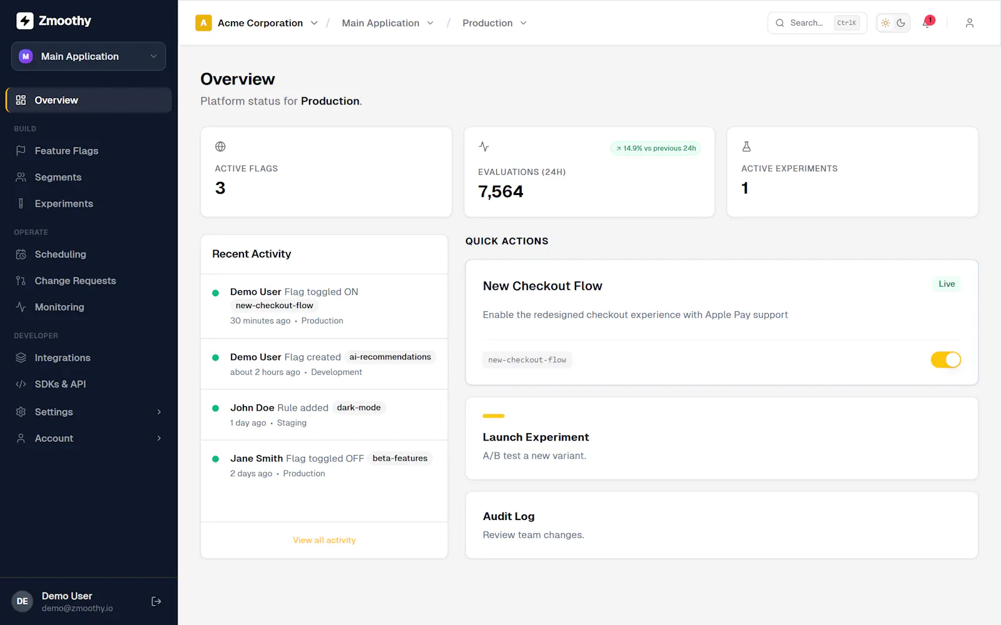Expand the Settings submenu chevron
1001x625 pixels.
pos(159,412)
